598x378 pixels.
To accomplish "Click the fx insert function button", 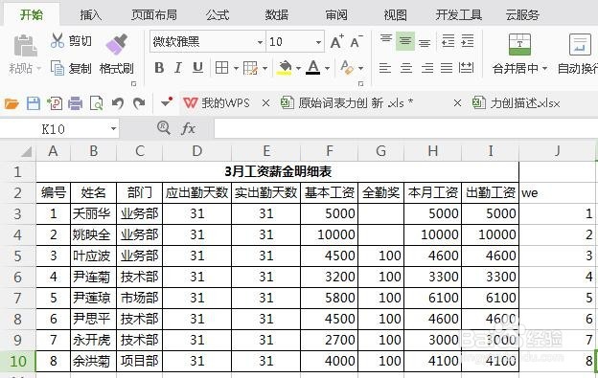I will [188, 128].
